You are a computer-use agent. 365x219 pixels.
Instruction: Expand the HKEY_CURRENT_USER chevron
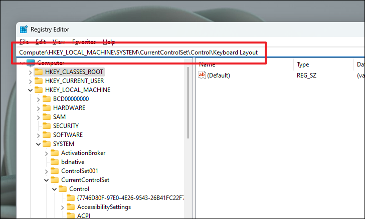[x=30, y=81]
